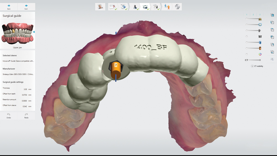Click the implant screw visibility icon
Screen dimensions: 277x156
[260, 30]
